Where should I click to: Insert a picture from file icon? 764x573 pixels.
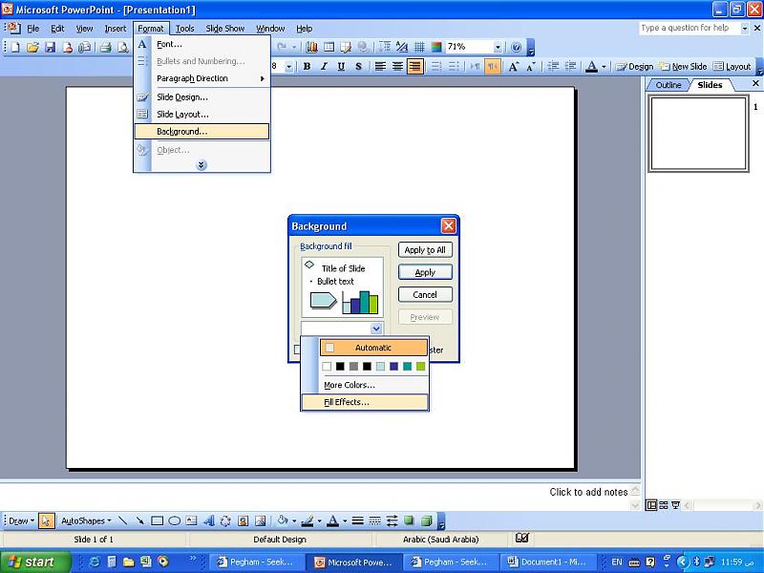(x=260, y=520)
